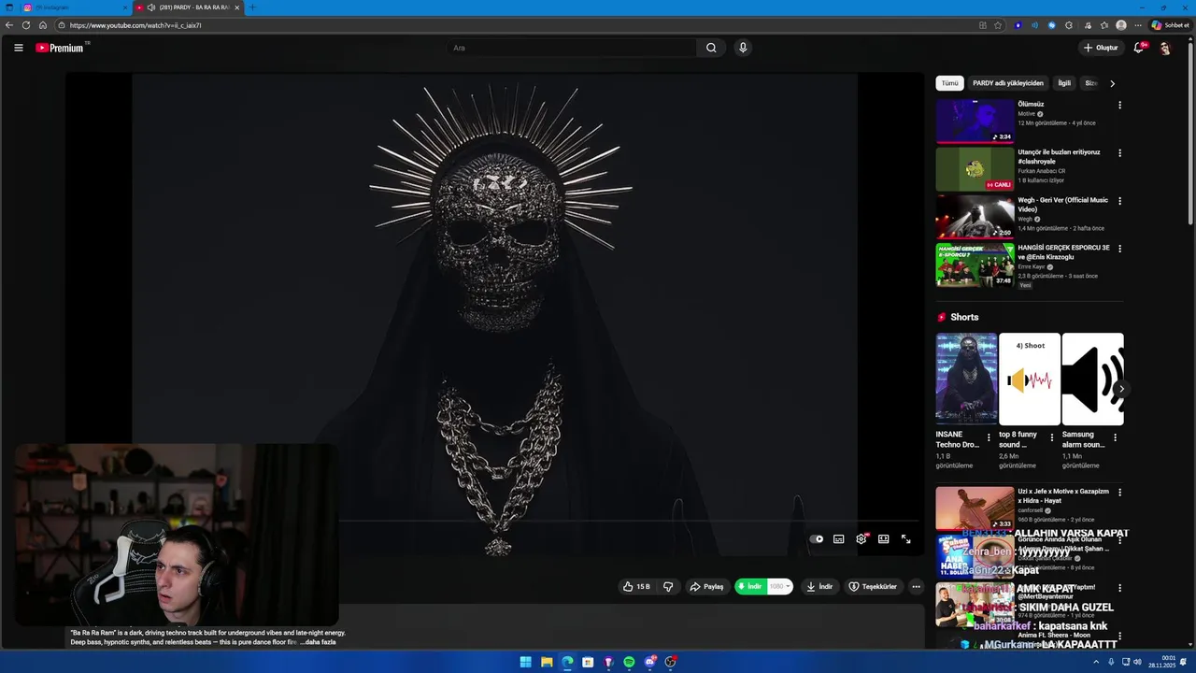This screenshot has width=1196, height=673.
Task: Open a new browser tab with plus
Action: [x=251, y=7]
